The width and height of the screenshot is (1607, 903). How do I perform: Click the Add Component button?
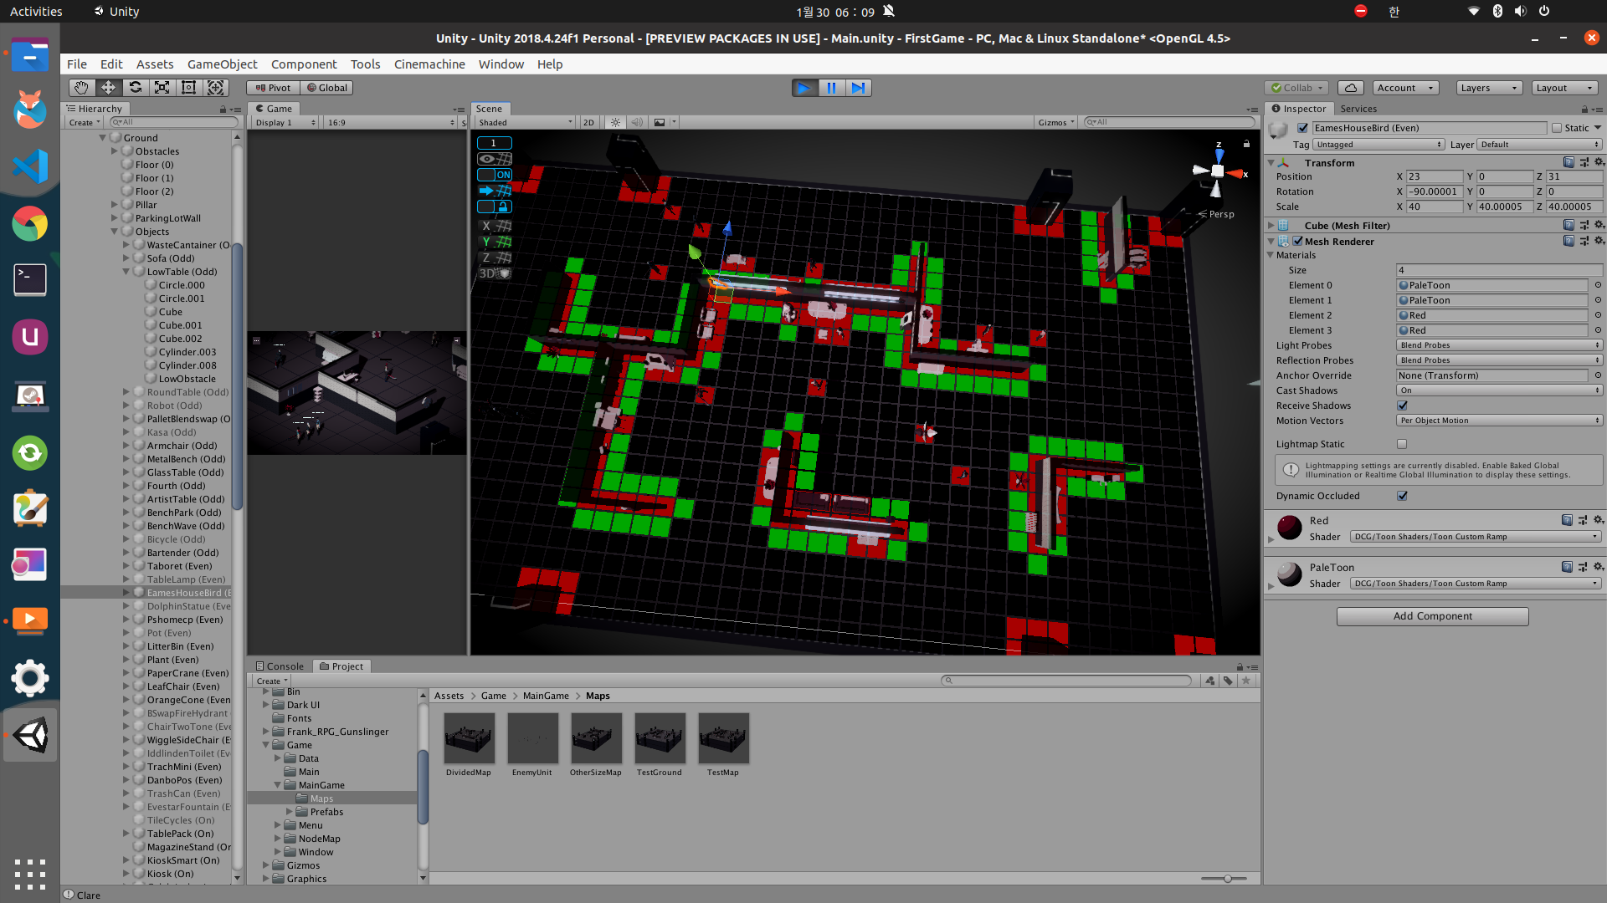click(1432, 616)
